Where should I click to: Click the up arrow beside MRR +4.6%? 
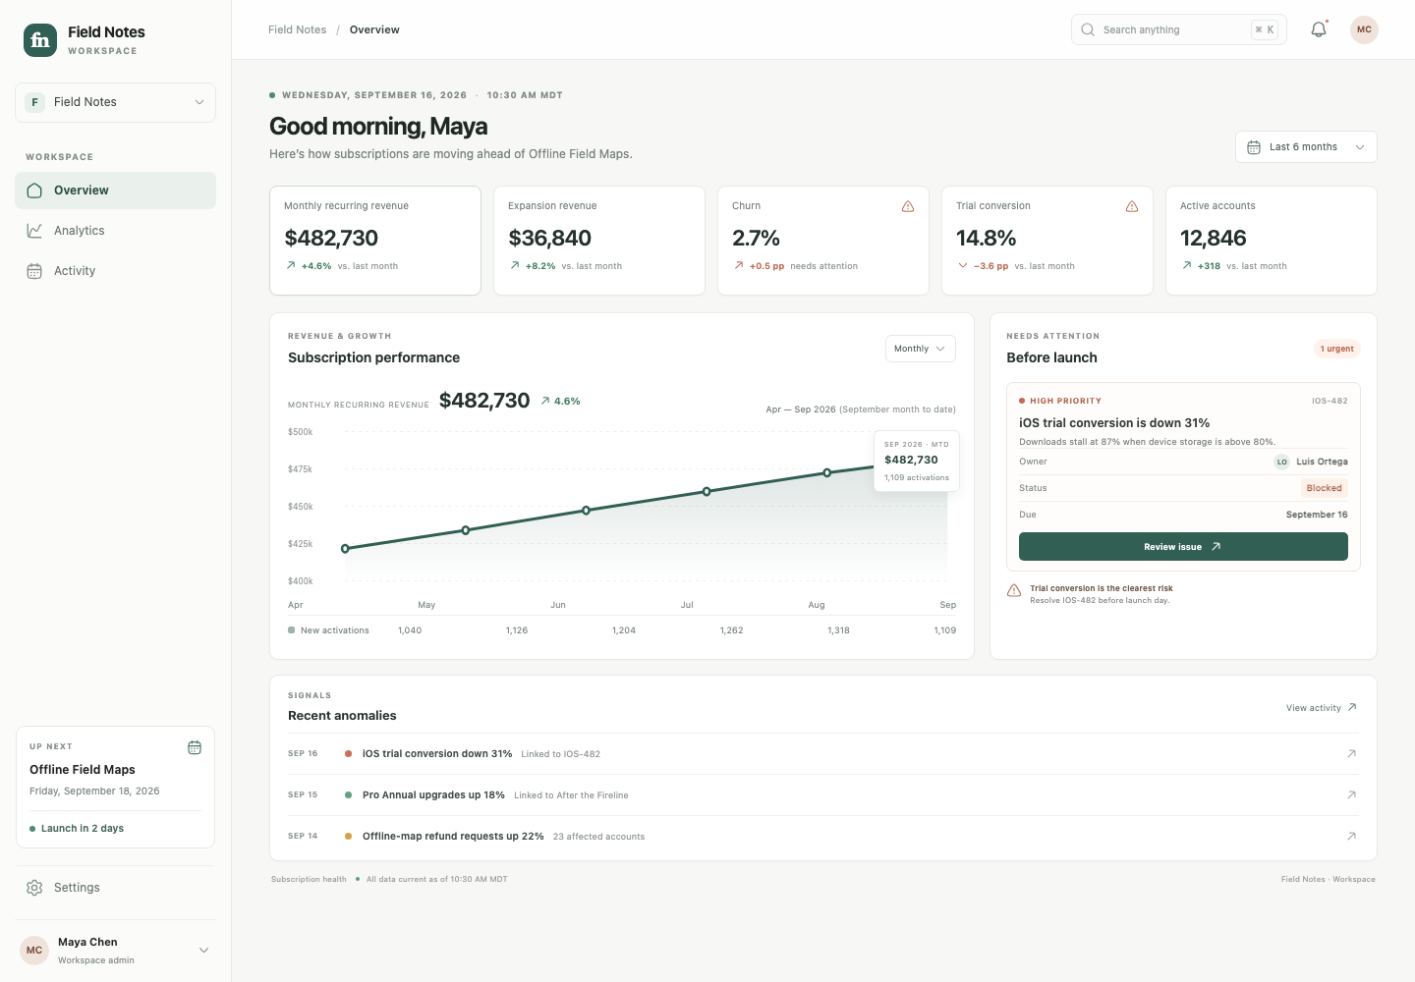(x=291, y=265)
